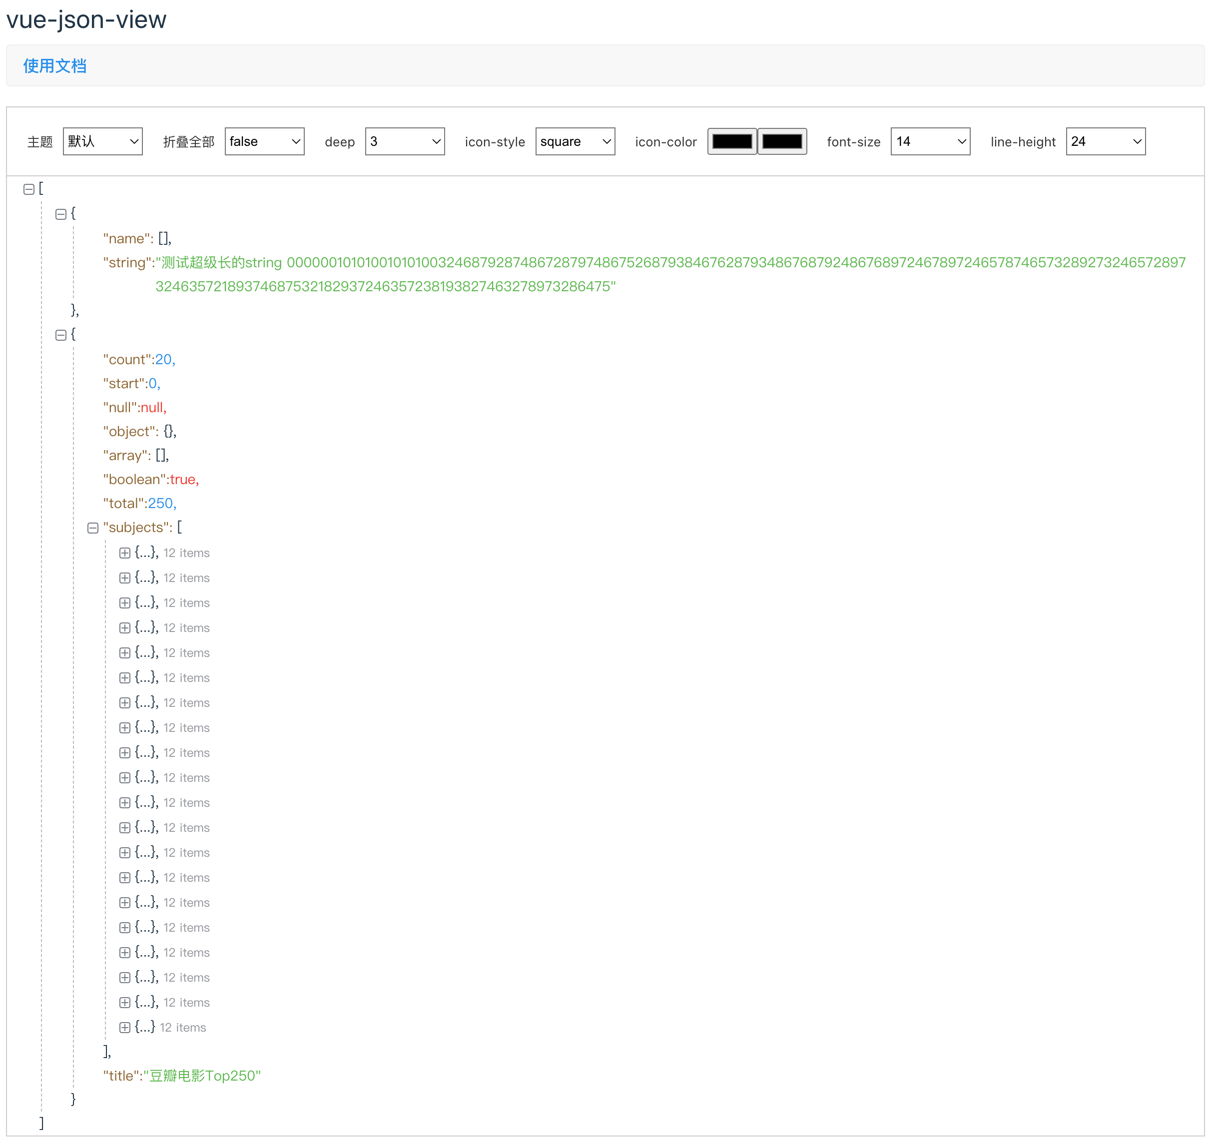Screen dimensions: 1210x1146
Task: Expand the last subjects item without comma
Action: pyautogui.click(x=124, y=1028)
